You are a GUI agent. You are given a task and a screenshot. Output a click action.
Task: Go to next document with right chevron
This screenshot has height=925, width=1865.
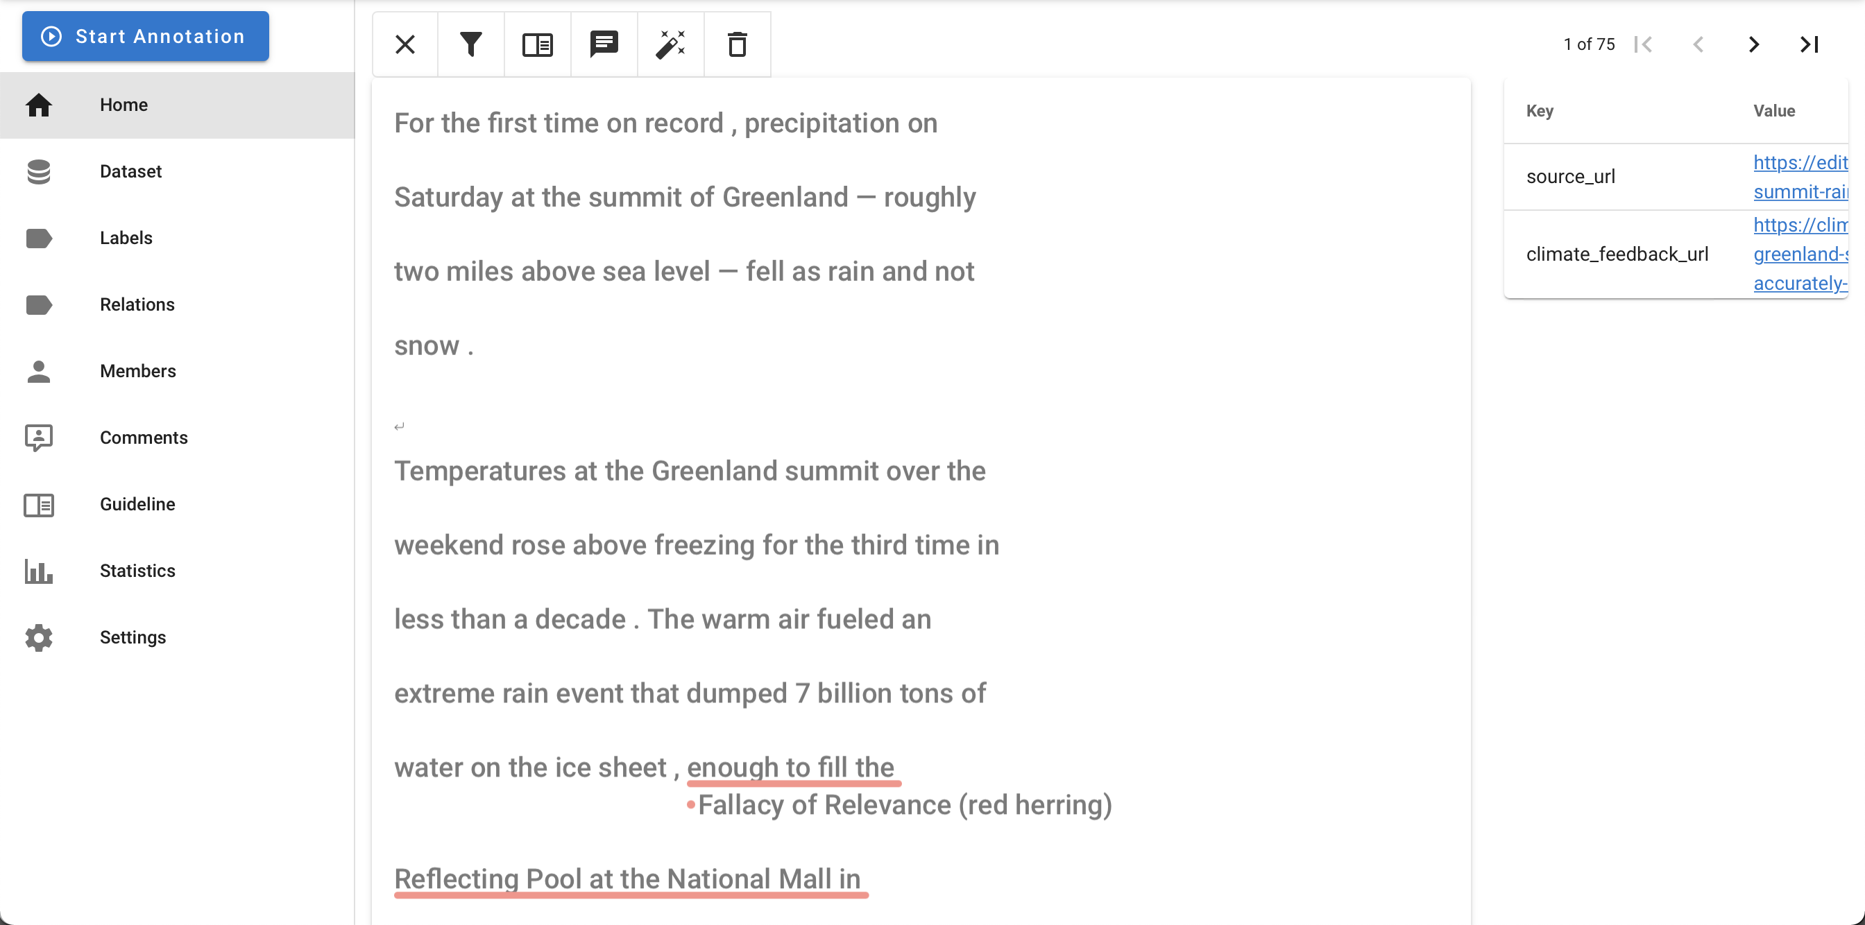pos(1753,45)
